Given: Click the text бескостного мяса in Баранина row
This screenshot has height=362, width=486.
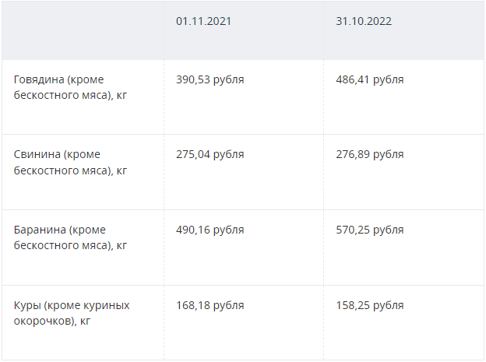Looking at the screenshot, I should pyautogui.click(x=61, y=245).
